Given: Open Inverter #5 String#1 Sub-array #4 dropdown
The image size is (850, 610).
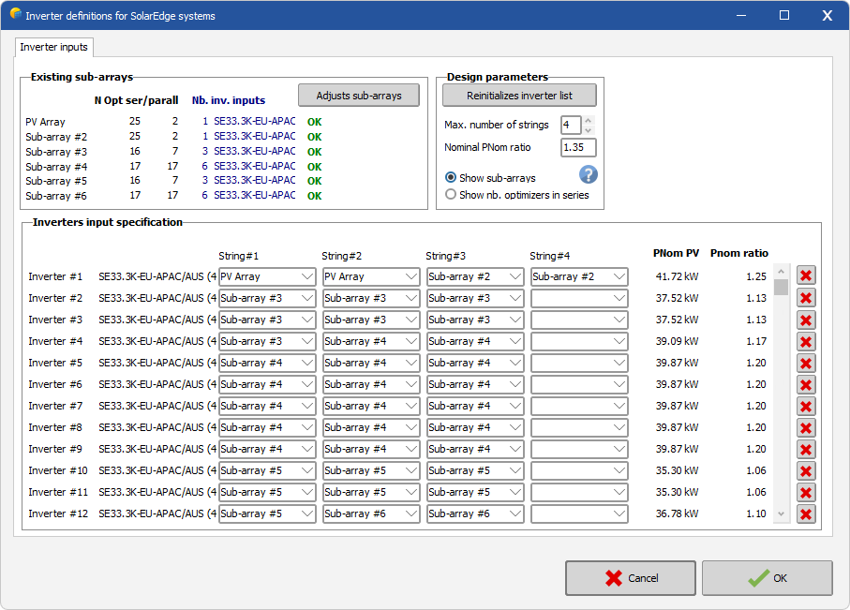Looking at the screenshot, I should (x=267, y=363).
